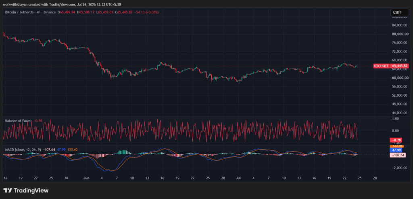This screenshot has width=413, height=199.
Task: Click the change value −54.13 (−0.08%)
Action: pyautogui.click(x=146, y=12)
